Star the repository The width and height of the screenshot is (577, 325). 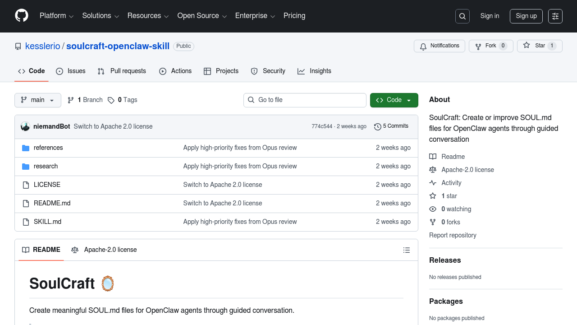pos(535,46)
